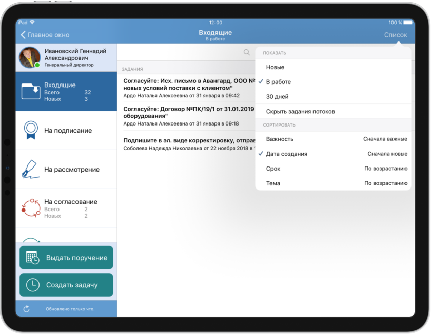
Task: Change Срок sort order По возрастанию
Action: (386, 169)
